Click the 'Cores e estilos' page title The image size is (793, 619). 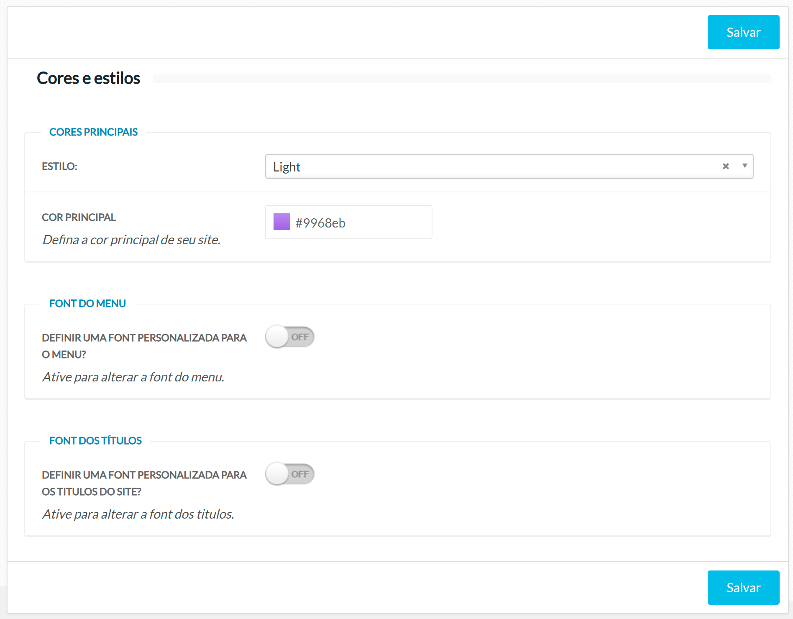pos(88,78)
